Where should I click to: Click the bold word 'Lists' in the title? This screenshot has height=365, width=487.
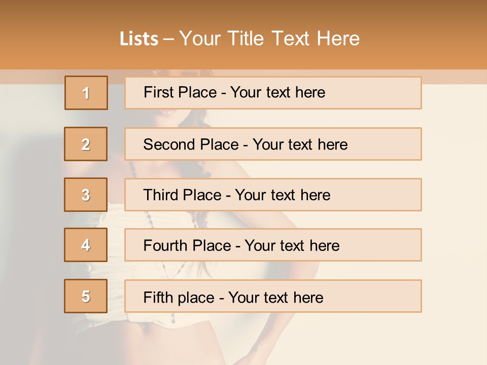(139, 39)
